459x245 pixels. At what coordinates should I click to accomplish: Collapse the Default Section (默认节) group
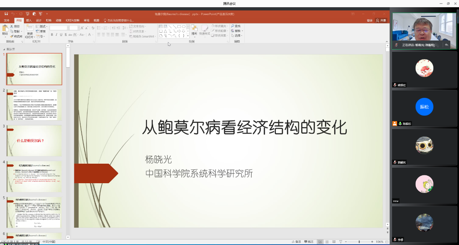click(x=4, y=49)
